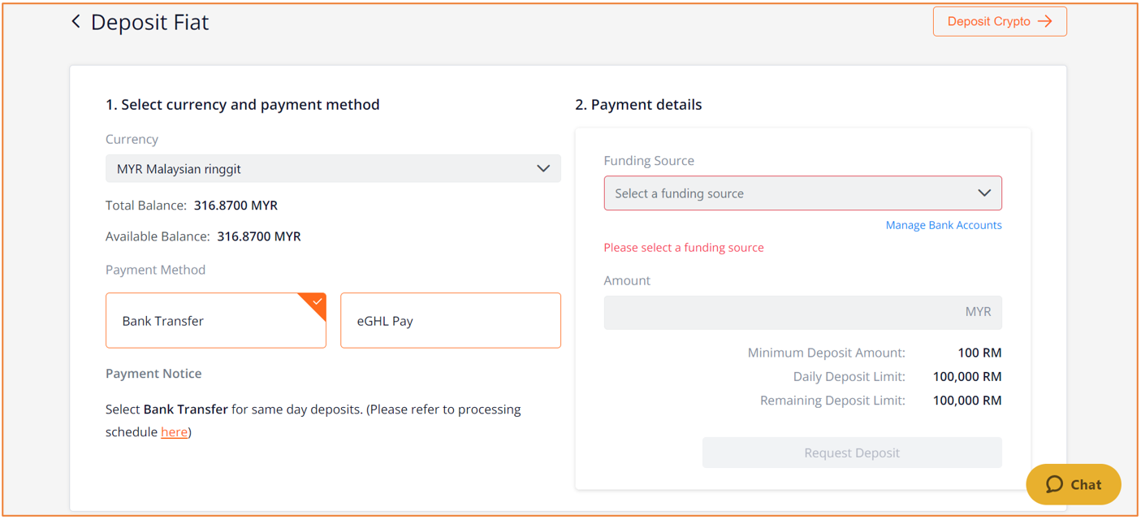Click the Funding Source dropdown chevron
Screen dimensions: 1141x520
[984, 193]
